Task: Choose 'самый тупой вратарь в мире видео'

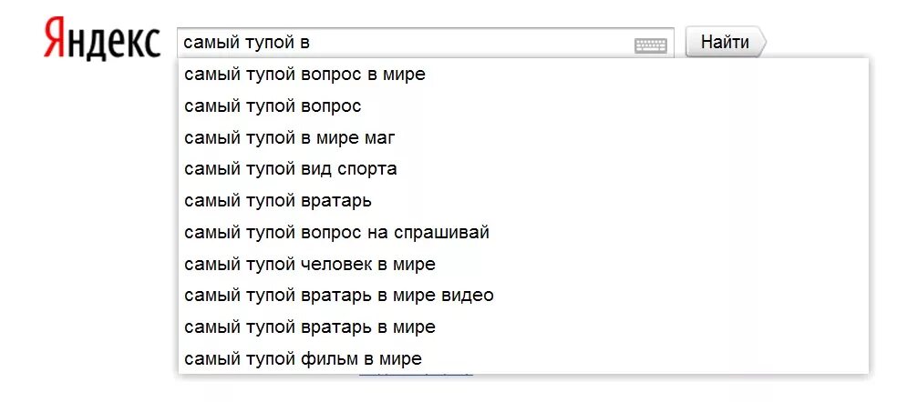Action: coord(523,296)
